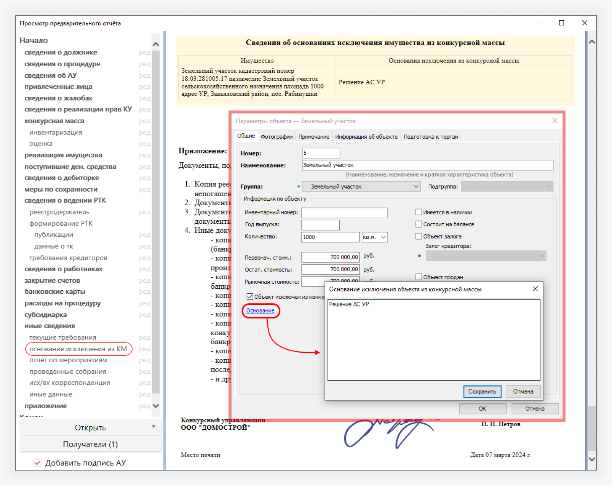This screenshot has height=486, width=612.
Task: Open отчет по мероприятиям item
Action: tap(68, 360)
